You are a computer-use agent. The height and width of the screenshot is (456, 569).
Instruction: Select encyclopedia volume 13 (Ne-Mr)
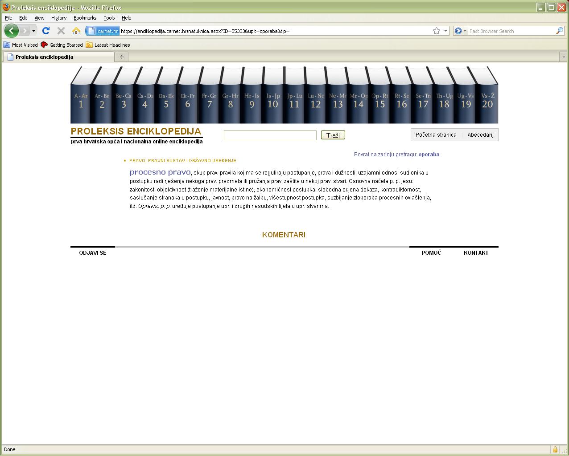[338, 95]
